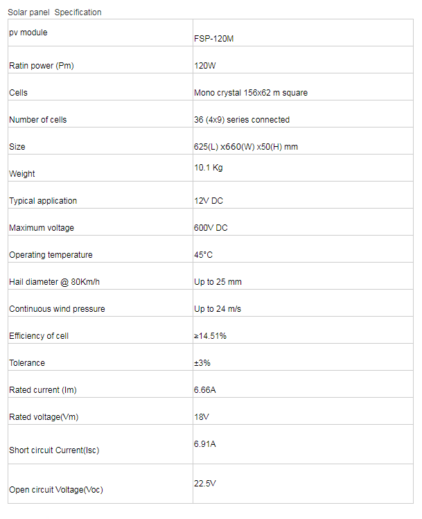Select the '6.91A' short circuit value
422x519 pixels.
tap(205, 444)
